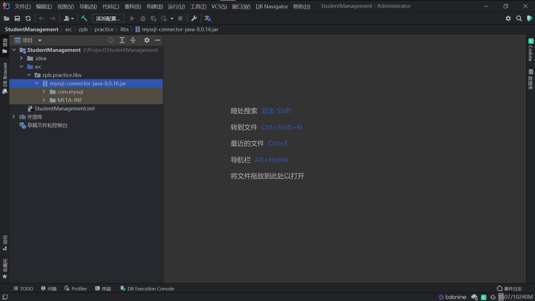
Task: Click the Search Everywhere magnifier icon
Action: pos(519,18)
